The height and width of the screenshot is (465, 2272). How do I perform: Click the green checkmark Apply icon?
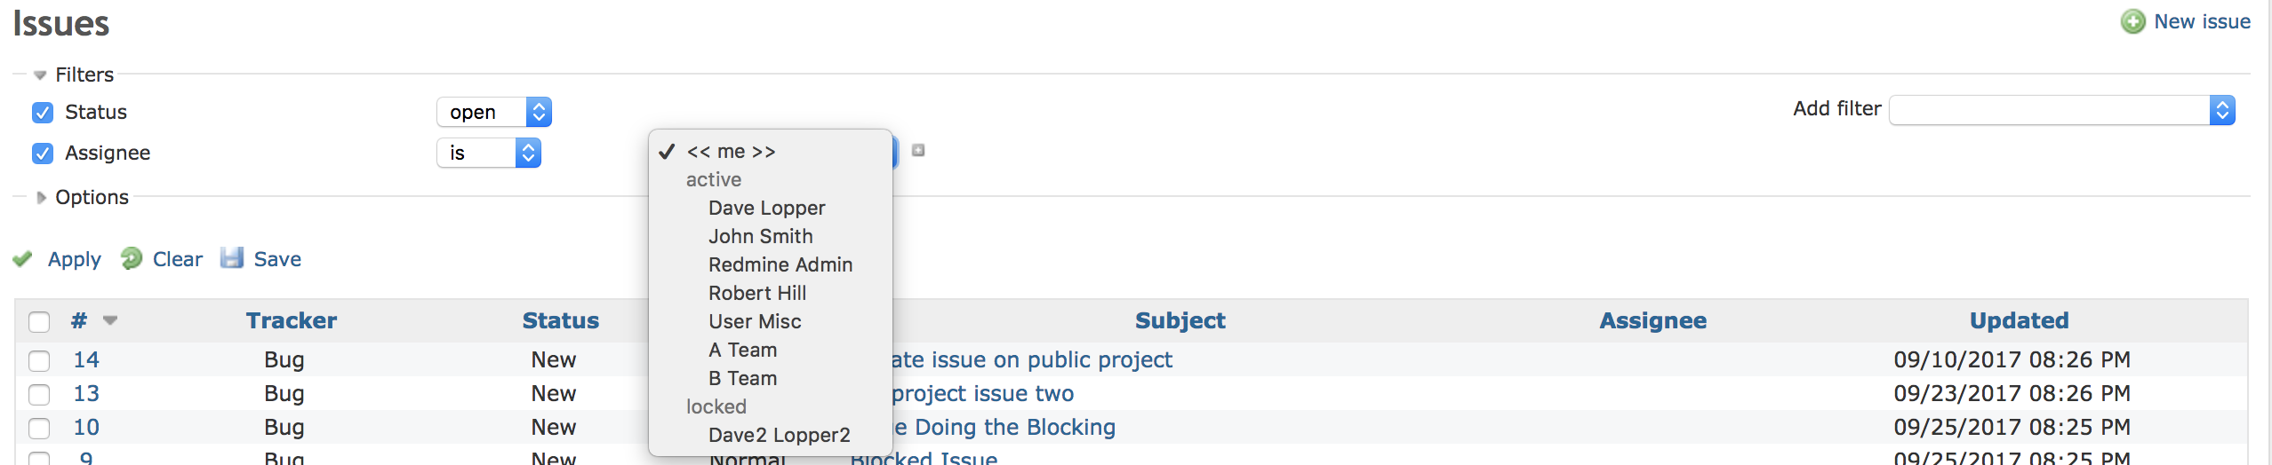pyautogui.click(x=23, y=259)
